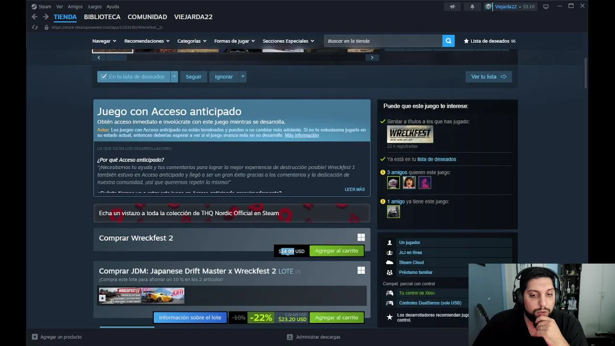Click the Steam Cloud cloud icon
This screenshot has height=346, width=615.
click(390, 262)
